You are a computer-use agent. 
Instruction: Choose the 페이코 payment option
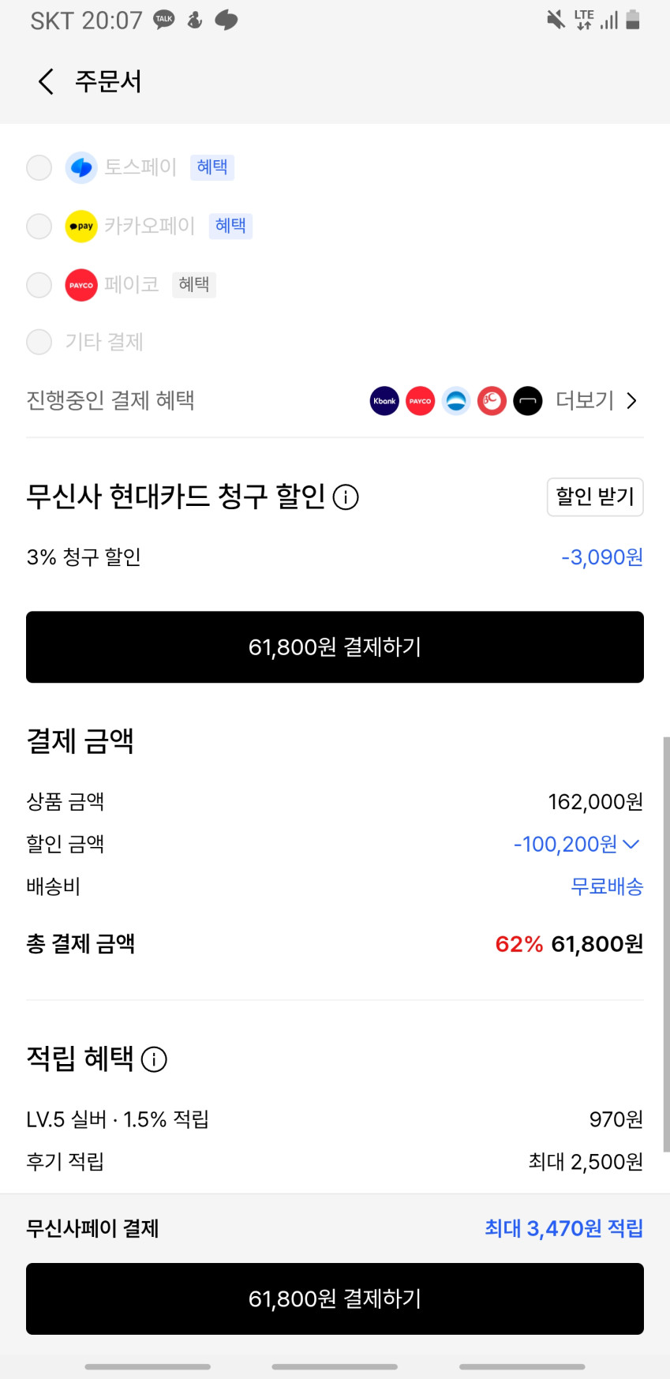(39, 285)
